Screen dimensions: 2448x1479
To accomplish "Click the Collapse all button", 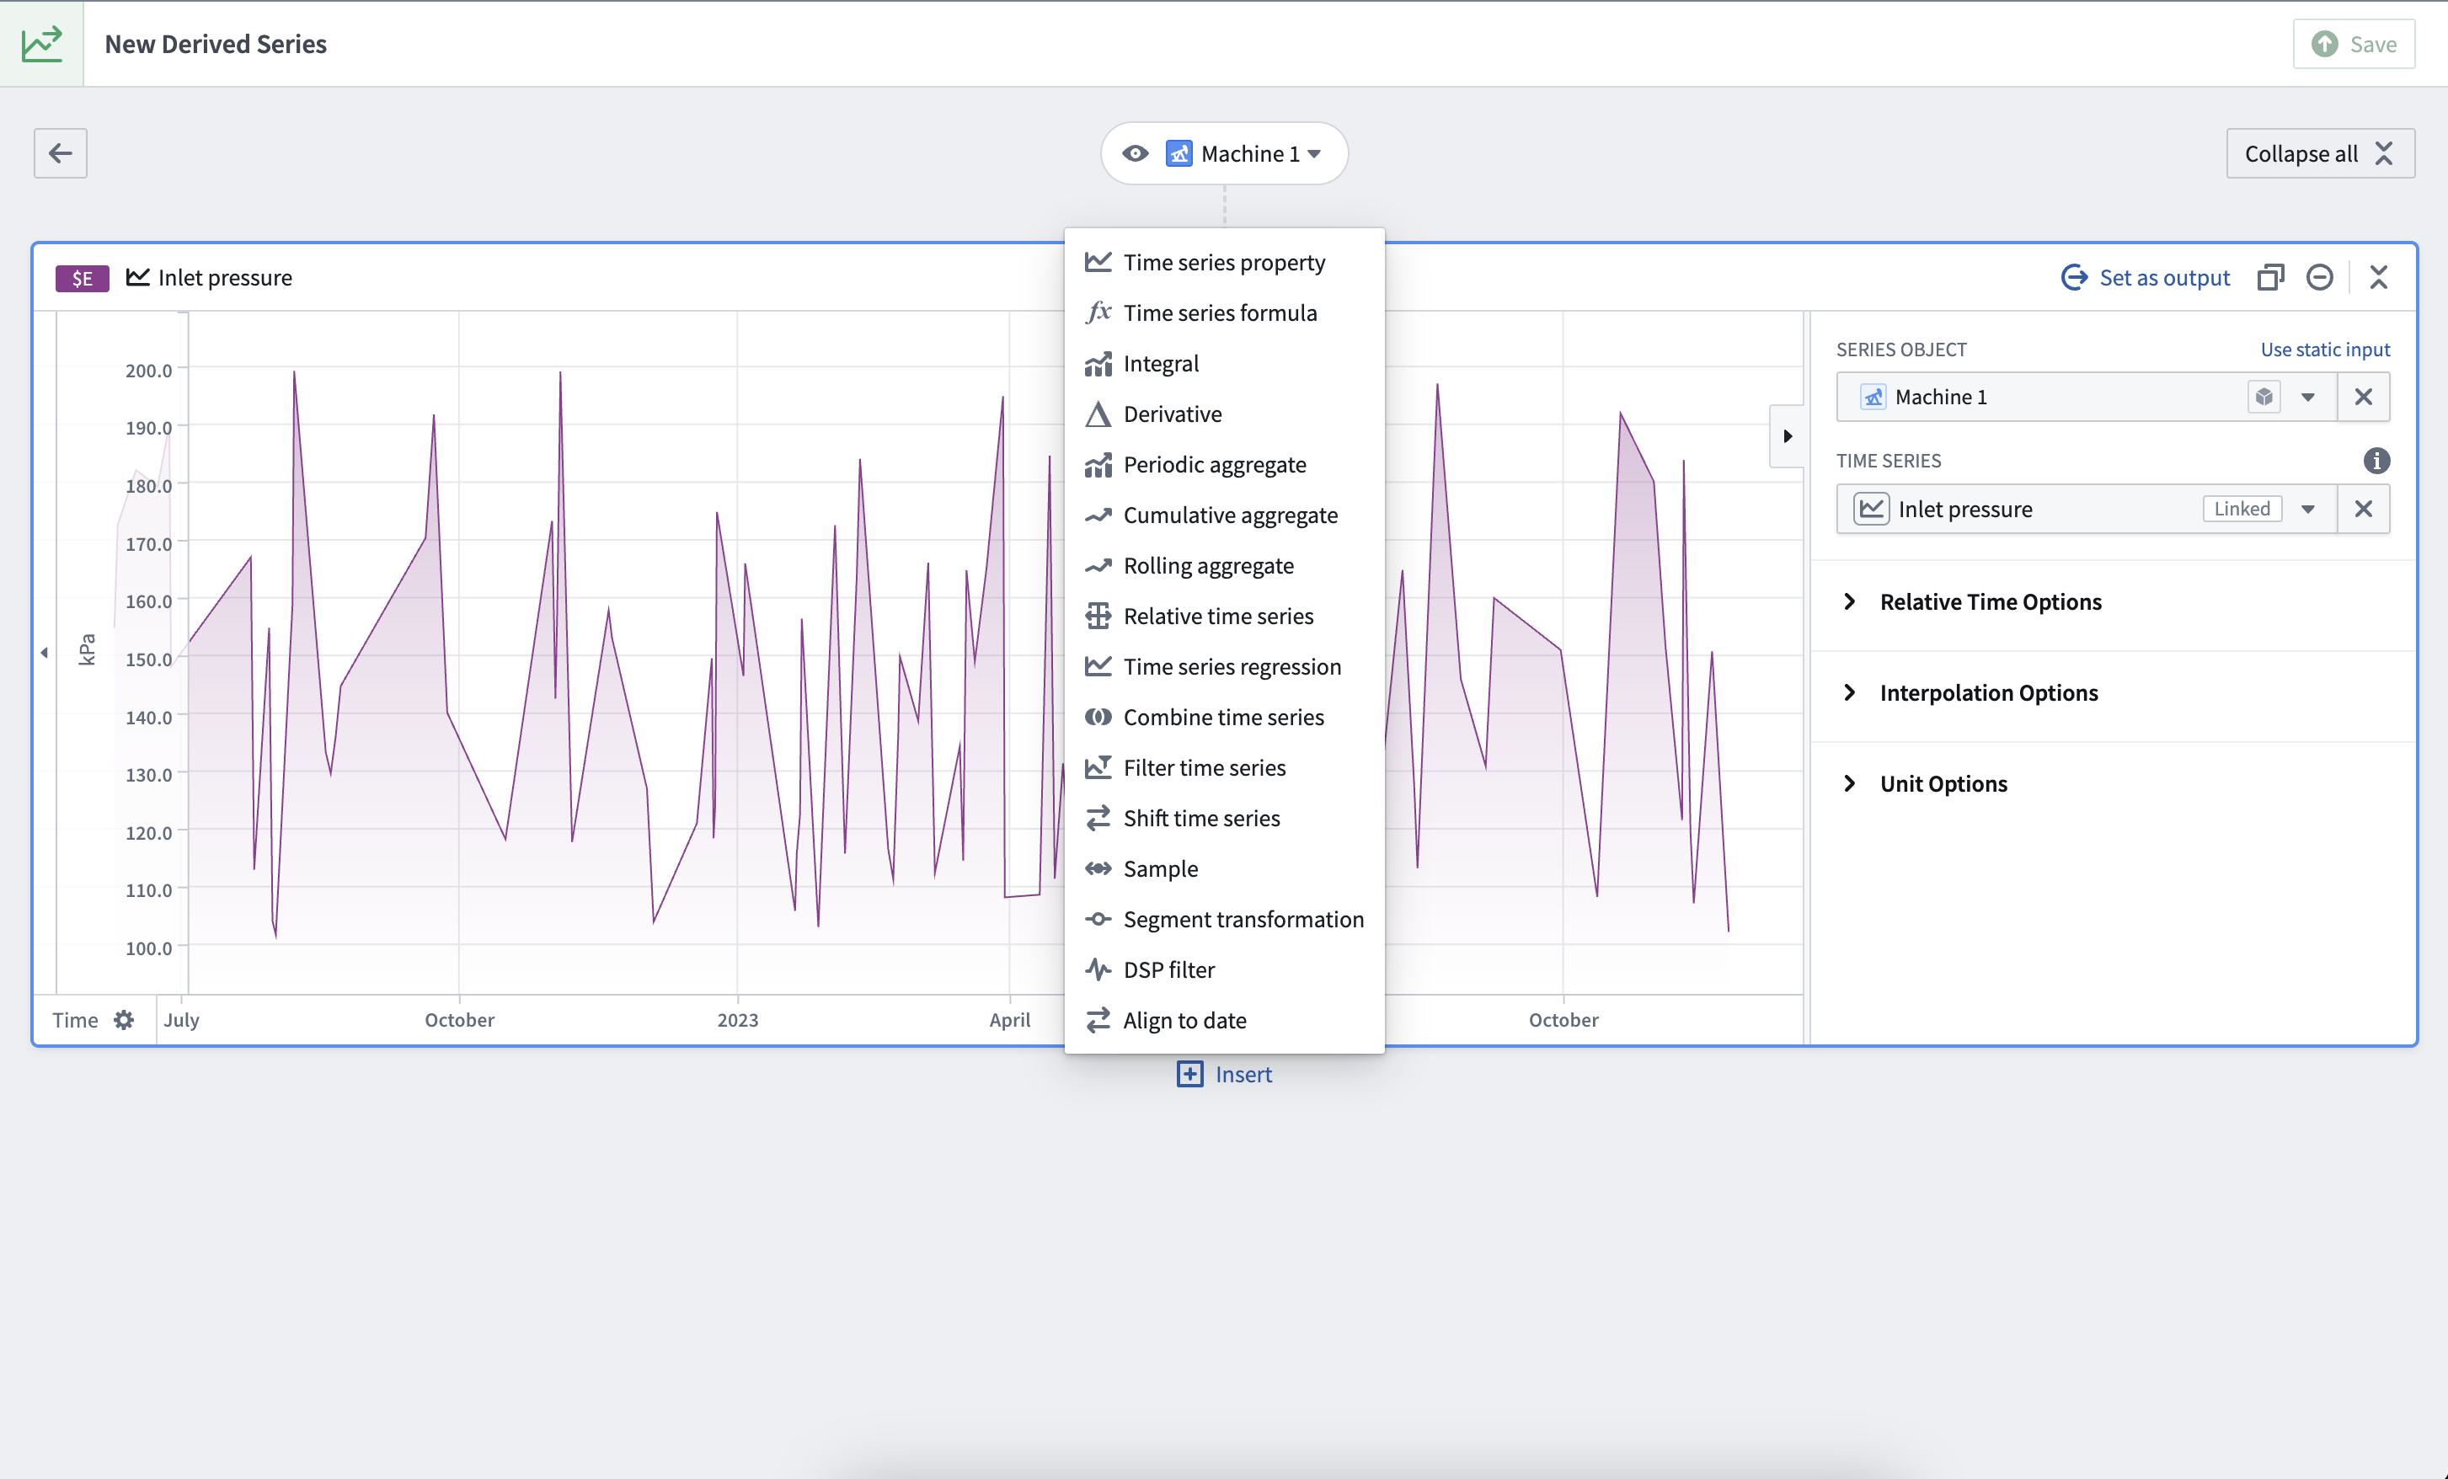I will (2320, 153).
